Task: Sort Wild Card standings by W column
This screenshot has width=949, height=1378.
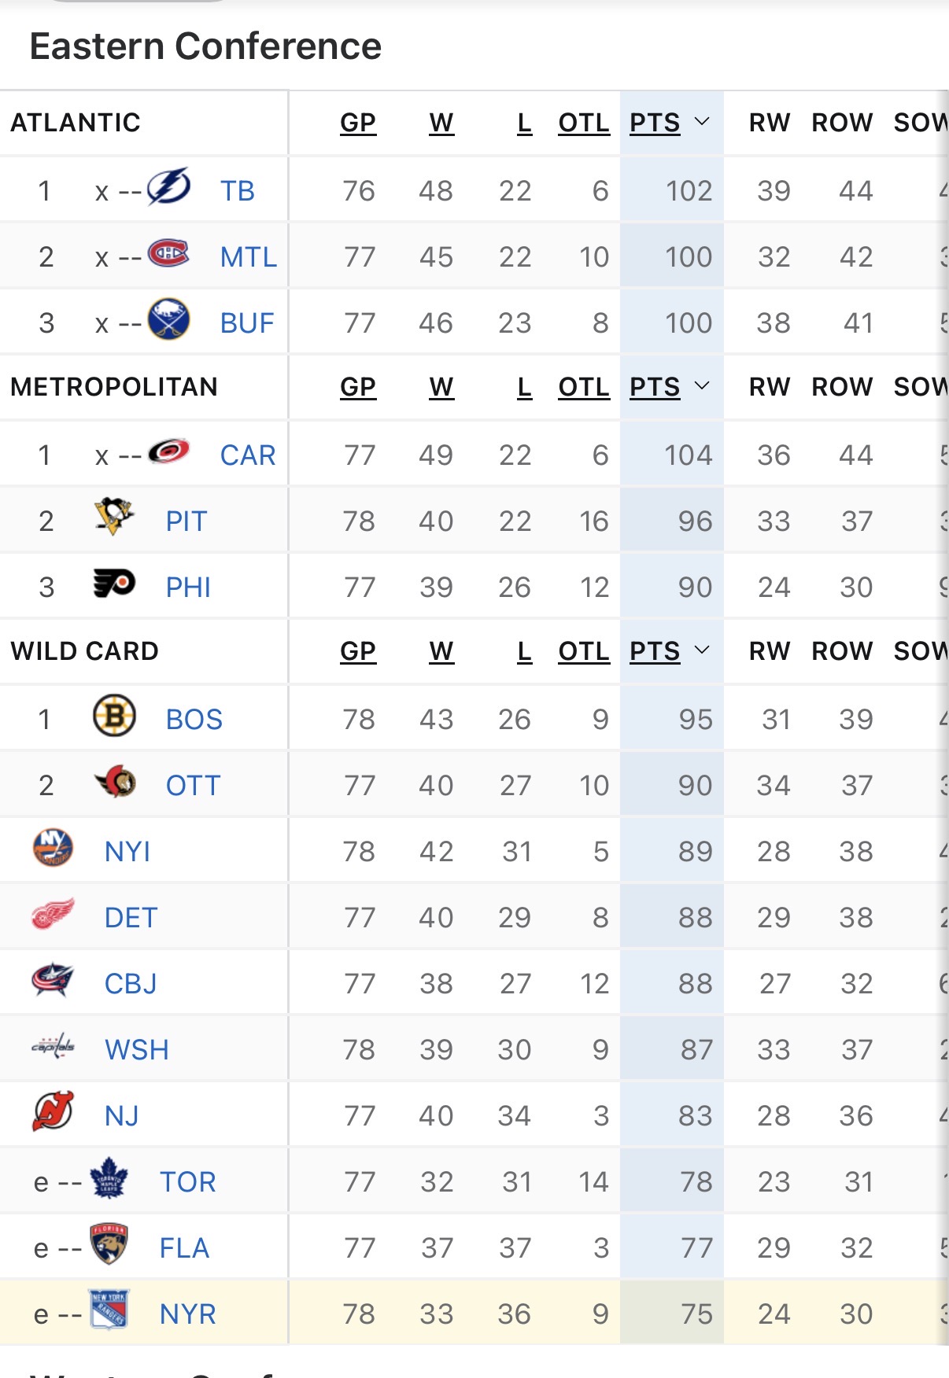Action: [441, 651]
